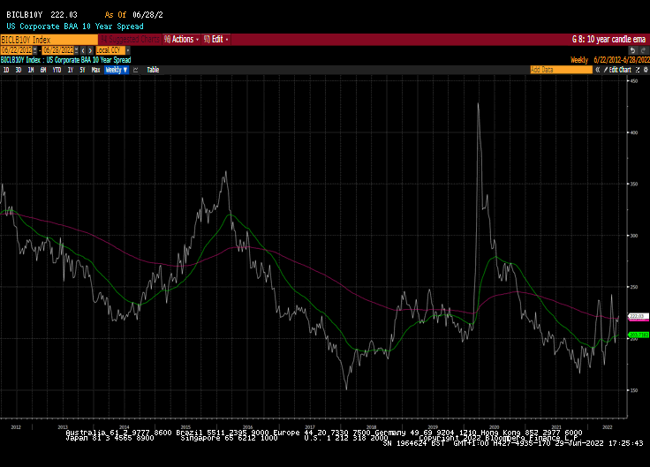The image size is (650, 467).
Task: Click the 150 y-axis label
Action: point(634,390)
